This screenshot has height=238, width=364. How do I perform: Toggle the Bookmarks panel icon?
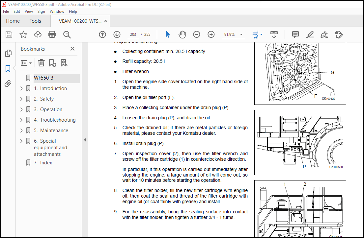pyautogui.click(x=8, y=69)
